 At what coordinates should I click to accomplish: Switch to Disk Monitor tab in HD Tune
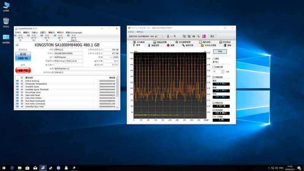(x=160, y=42)
